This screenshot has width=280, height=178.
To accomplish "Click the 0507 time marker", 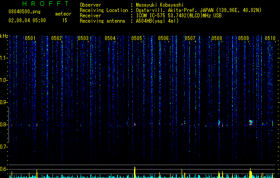I will (x=190, y=38).
